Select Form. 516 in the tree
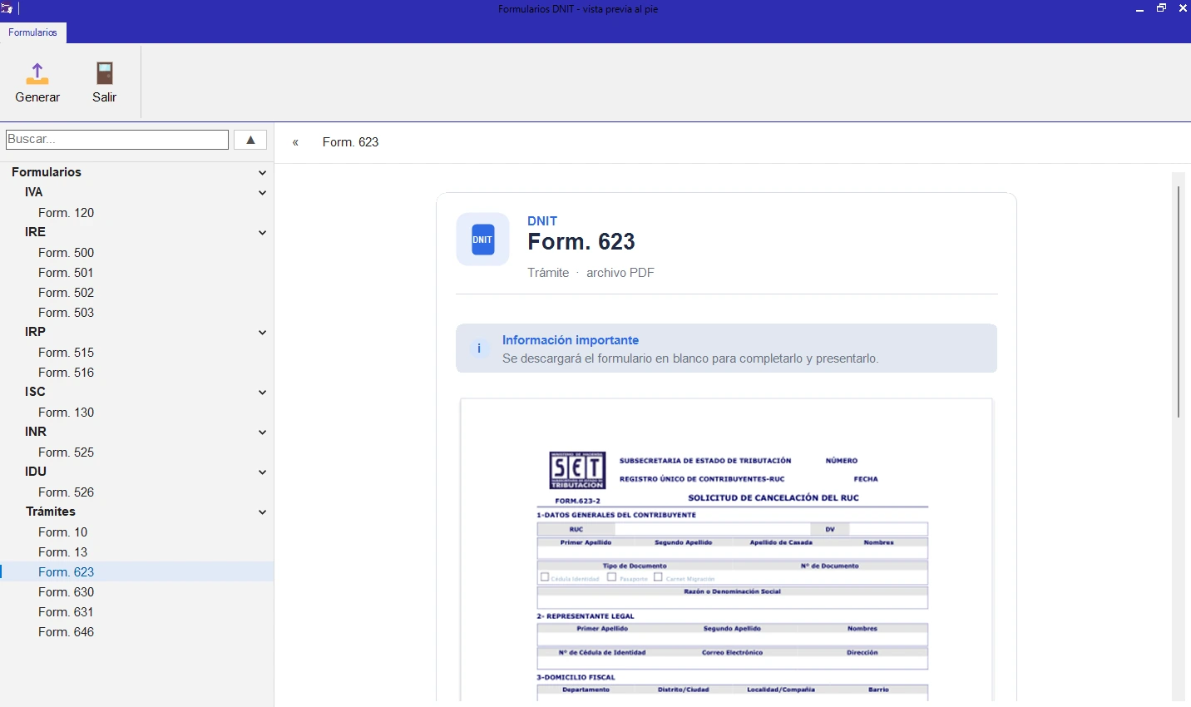Screen dimensions: 1191x707 pos(67,373)
